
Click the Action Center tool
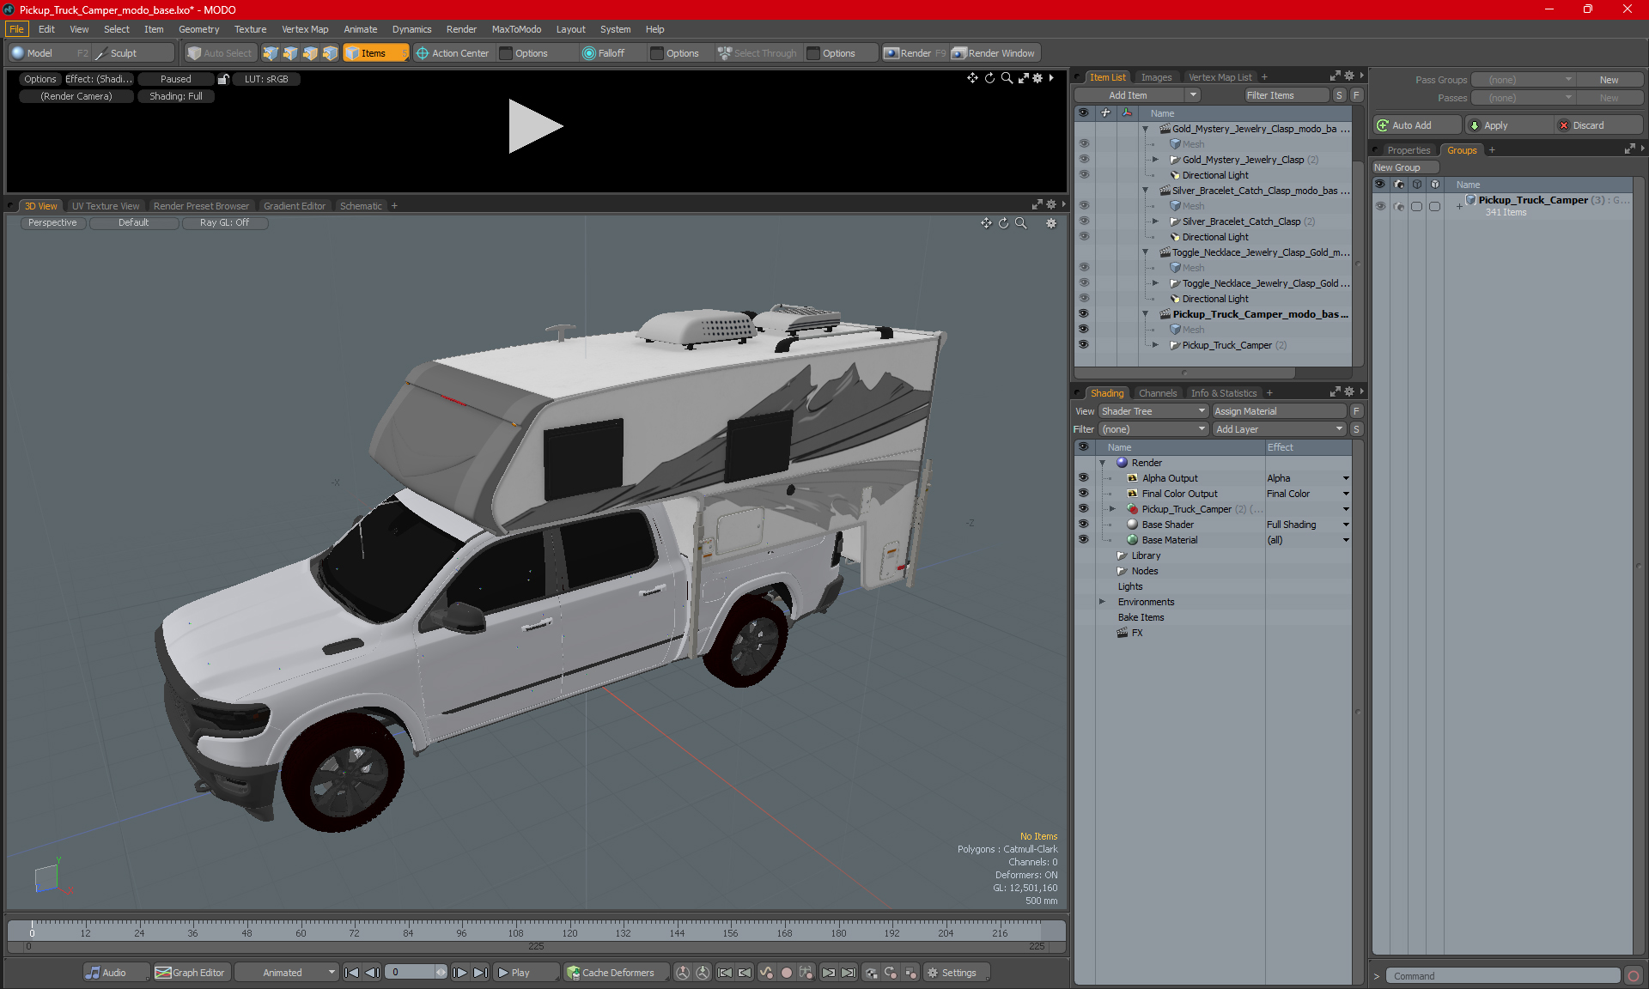click(453, 53)
